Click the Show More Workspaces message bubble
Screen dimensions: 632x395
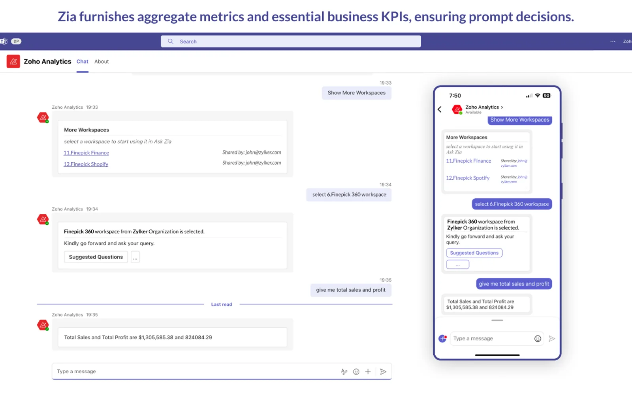[x=357, y=93]
